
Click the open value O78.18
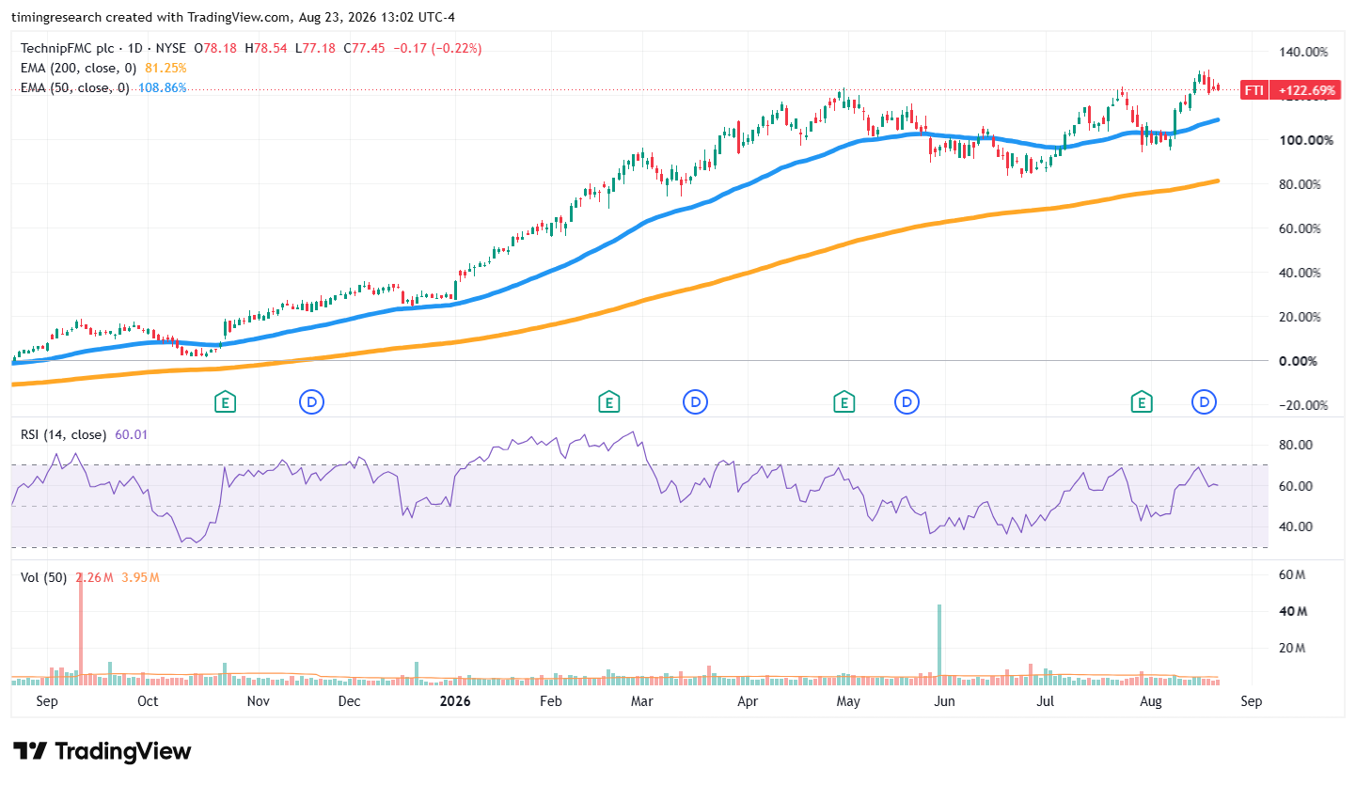tap(215, 48)
